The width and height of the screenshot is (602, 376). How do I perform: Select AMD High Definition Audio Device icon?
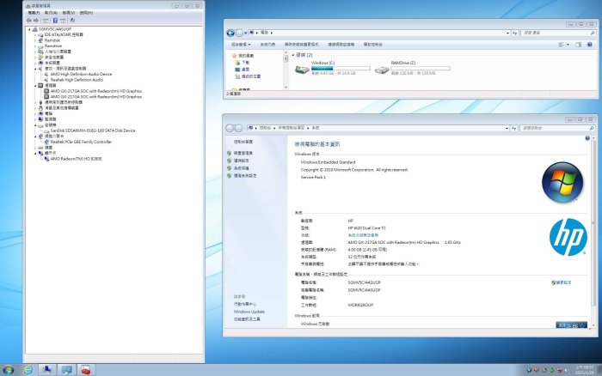tap(46, 74)
